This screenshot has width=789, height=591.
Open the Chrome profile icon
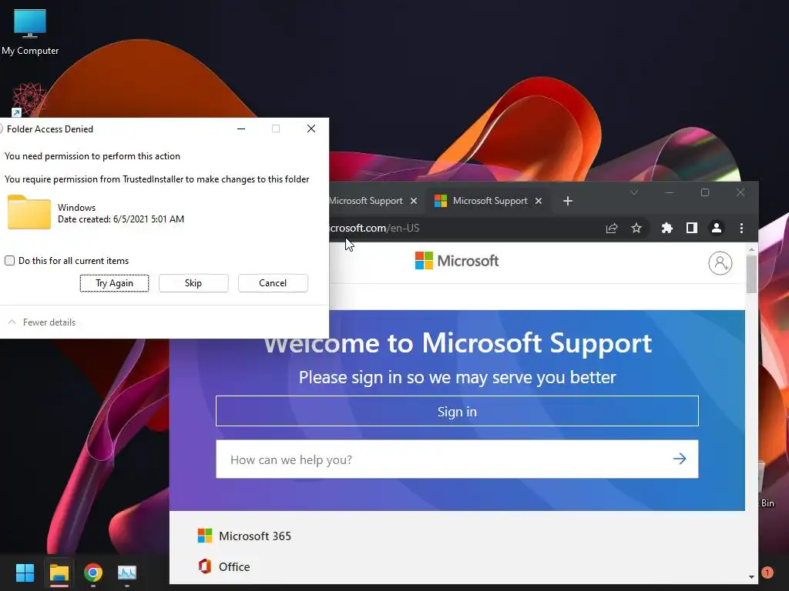[716, 228]
